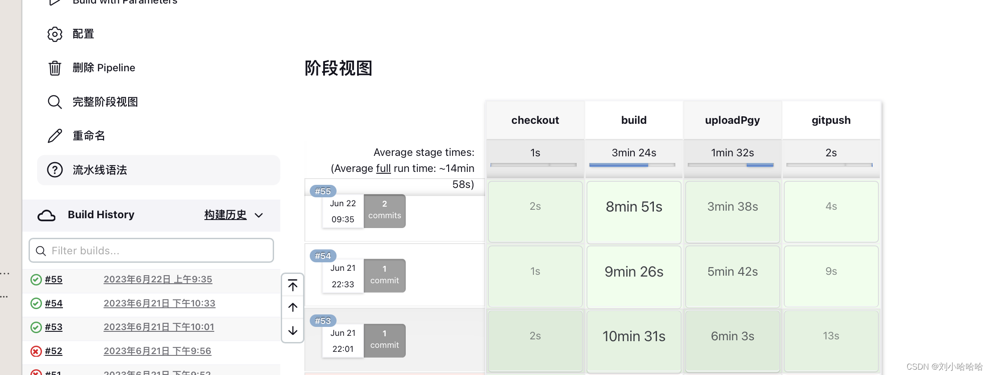Click the uploadPgy average time progress bar
The height and width of the screenshot is (375, 990).
[731, 165]
